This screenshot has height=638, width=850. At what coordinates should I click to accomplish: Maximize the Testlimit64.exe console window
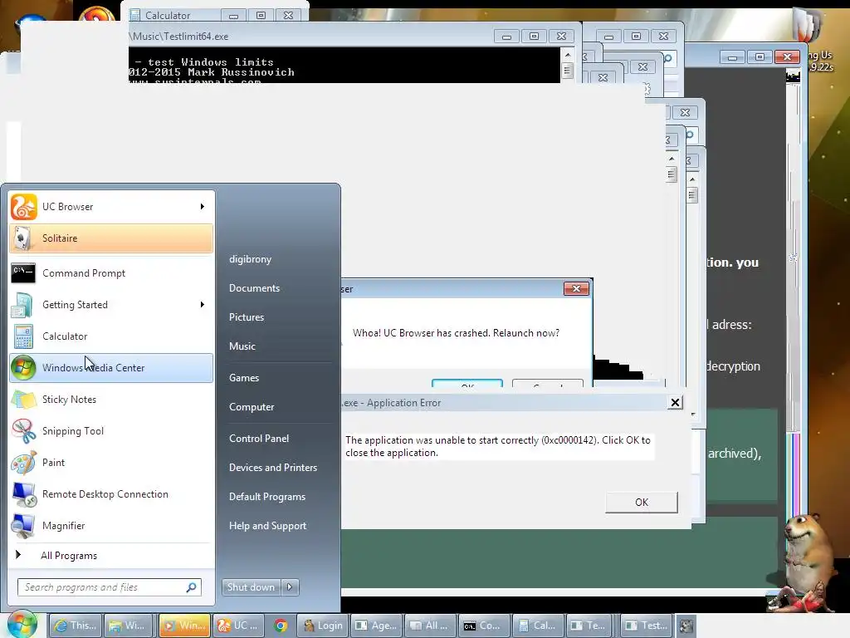pos(534,37)
